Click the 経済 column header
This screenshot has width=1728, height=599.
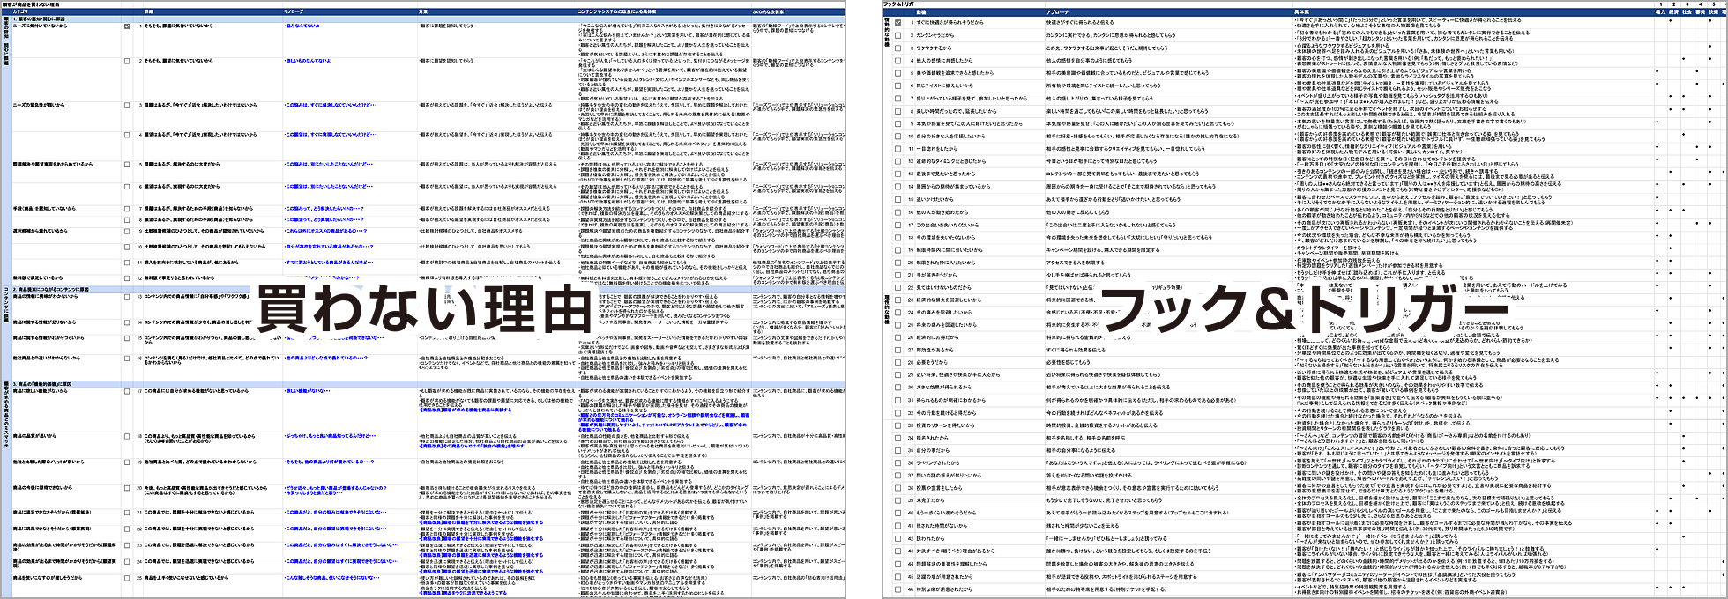[x=1673, y=12]
